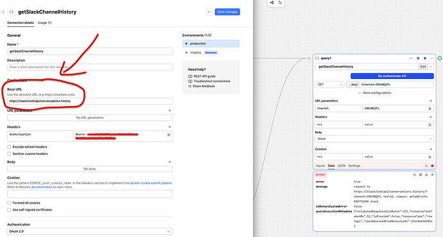Check Forward all cookies option
This screenshot has width=443, height=237.
(9, 203)
